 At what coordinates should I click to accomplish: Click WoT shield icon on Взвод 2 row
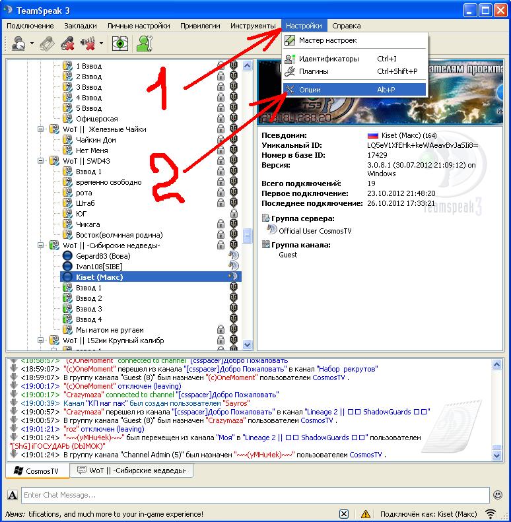pyautogui.click(x=234, y=298)
